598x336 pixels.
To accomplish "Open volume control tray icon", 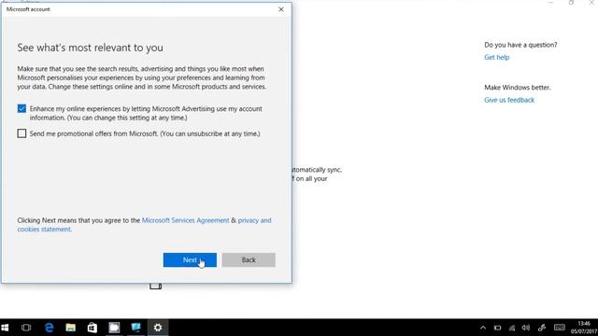I will (526, 328).
